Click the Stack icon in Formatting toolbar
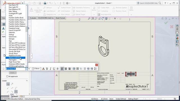 78,69
